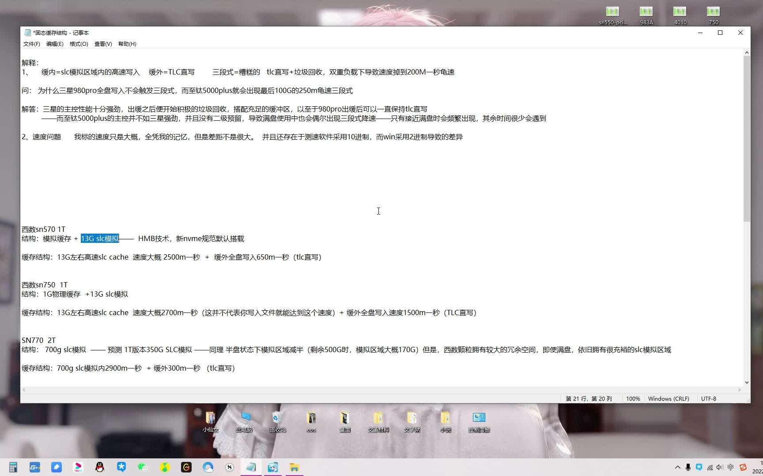Viewport: 763px width, 476px height.
Task: Click the UTF-8 encoding status entry
Action: point(709,398)
